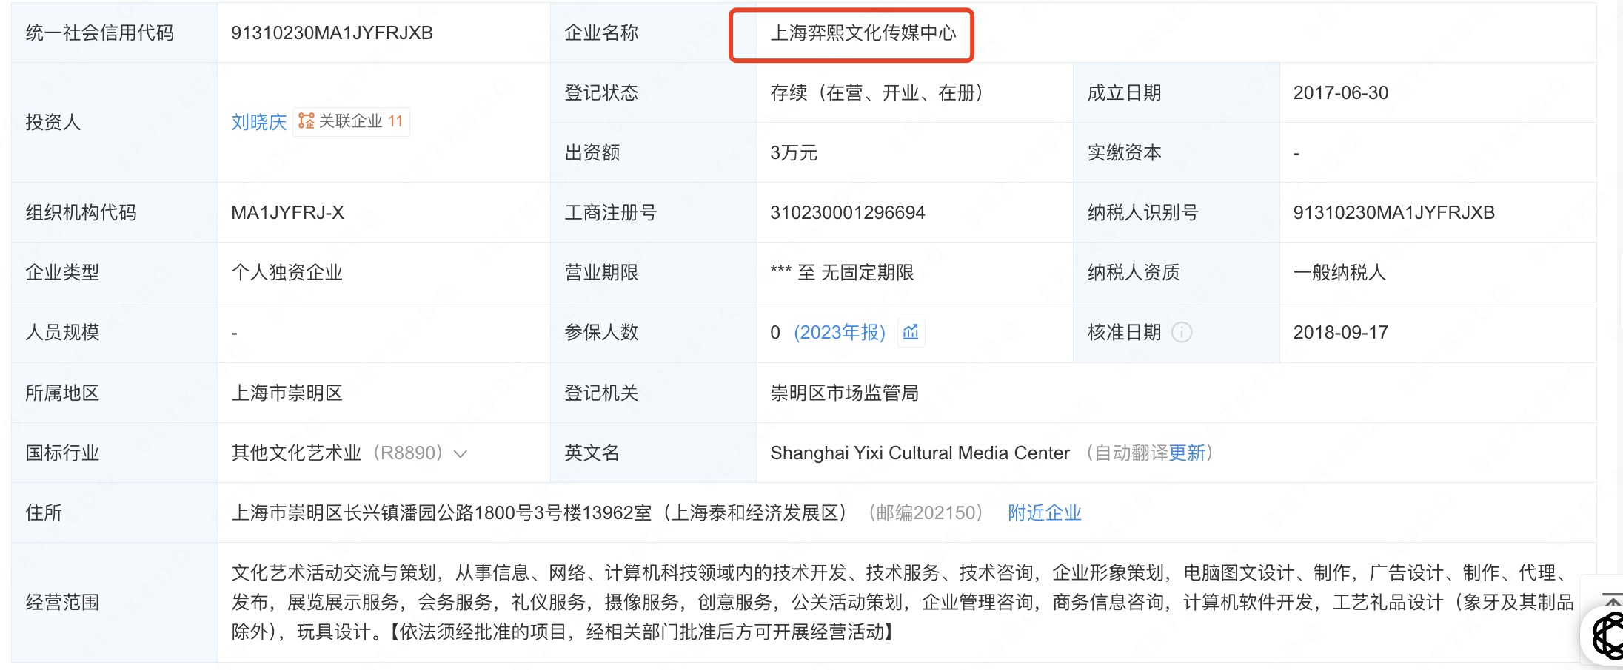Click the 参保人数 label cell
Image resolution: width=1623 pixels, height=670 pixels.
[x=653, y=332]
